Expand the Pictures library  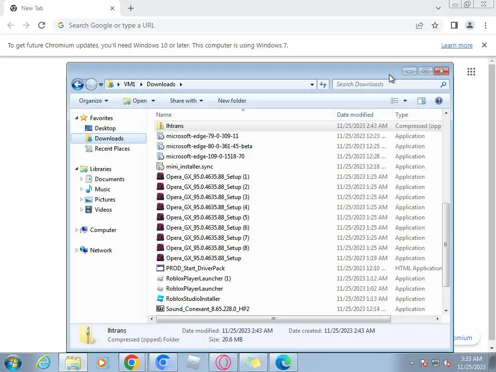[x=81, y=199]
